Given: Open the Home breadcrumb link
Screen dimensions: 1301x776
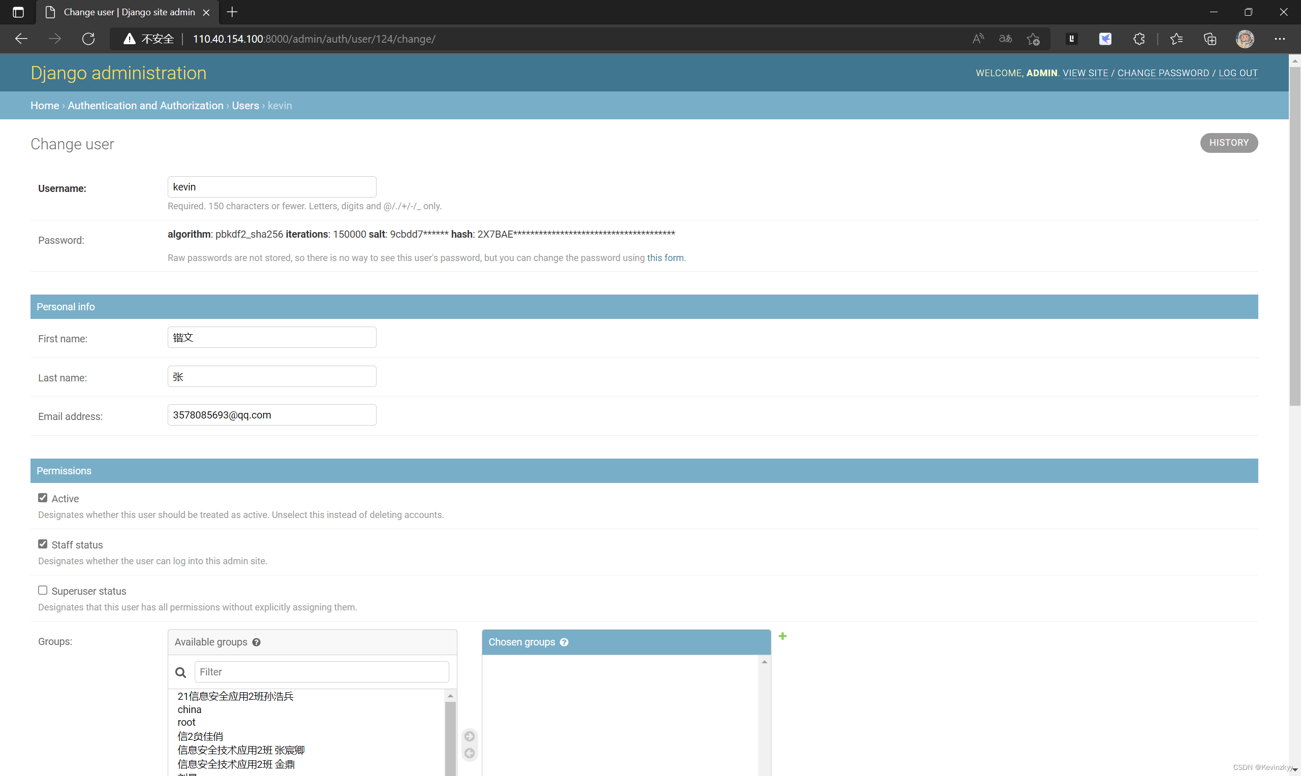Looking at the screenshot, I should coord(44,106).
